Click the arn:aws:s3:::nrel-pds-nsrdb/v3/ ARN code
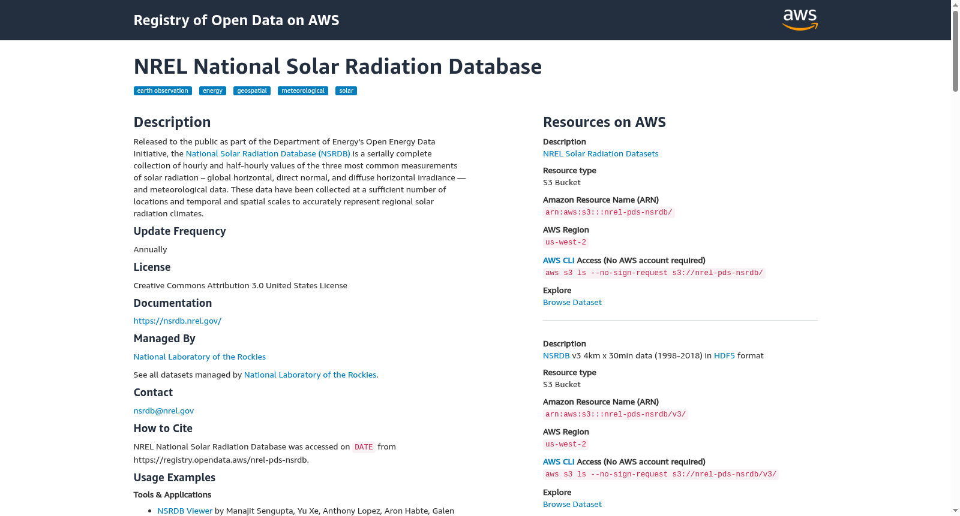960x516 pixels. tap(616, 415)
